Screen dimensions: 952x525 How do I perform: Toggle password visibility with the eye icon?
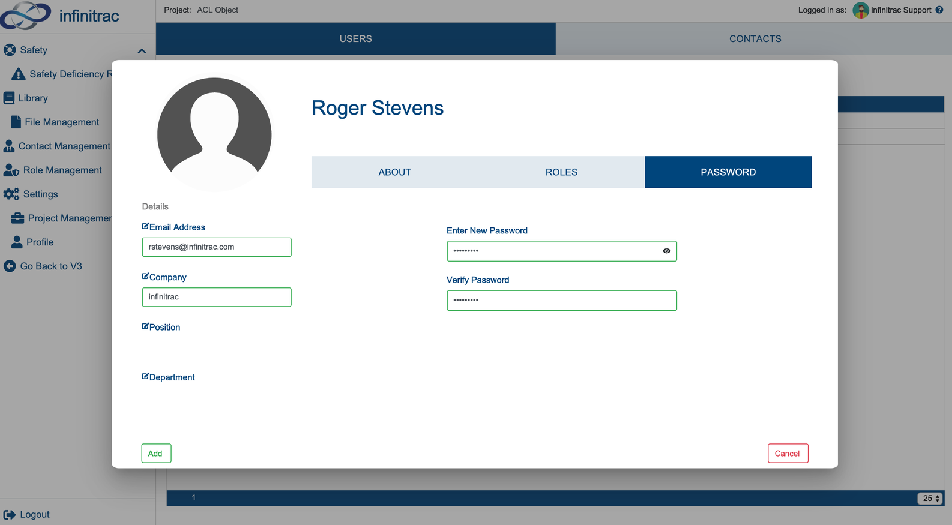point(666,251)
